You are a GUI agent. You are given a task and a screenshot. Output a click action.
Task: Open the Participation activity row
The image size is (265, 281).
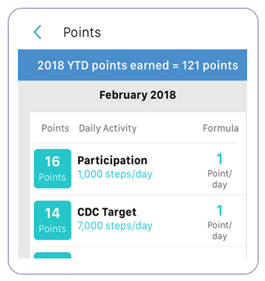(138, 169)
